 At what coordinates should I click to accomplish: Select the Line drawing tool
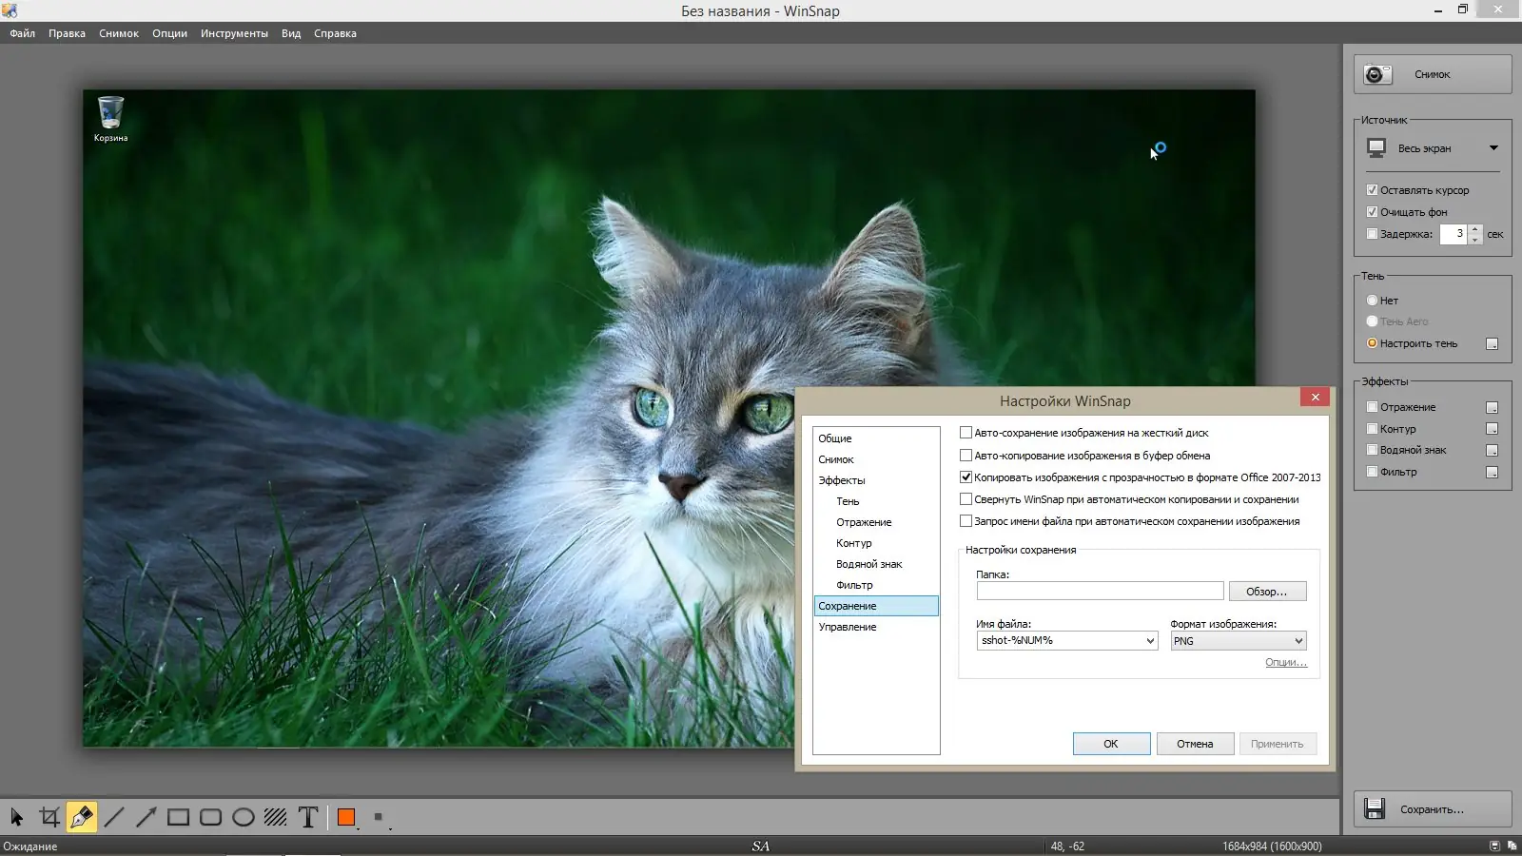(114, 816)
